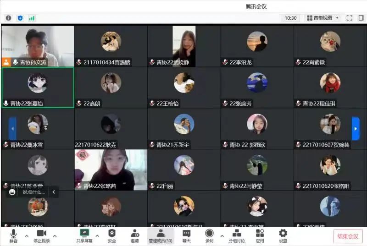This screenshot has width=367, height=246.
Task: Click the 说点什么... chat input box
Action: pos(34,192)
